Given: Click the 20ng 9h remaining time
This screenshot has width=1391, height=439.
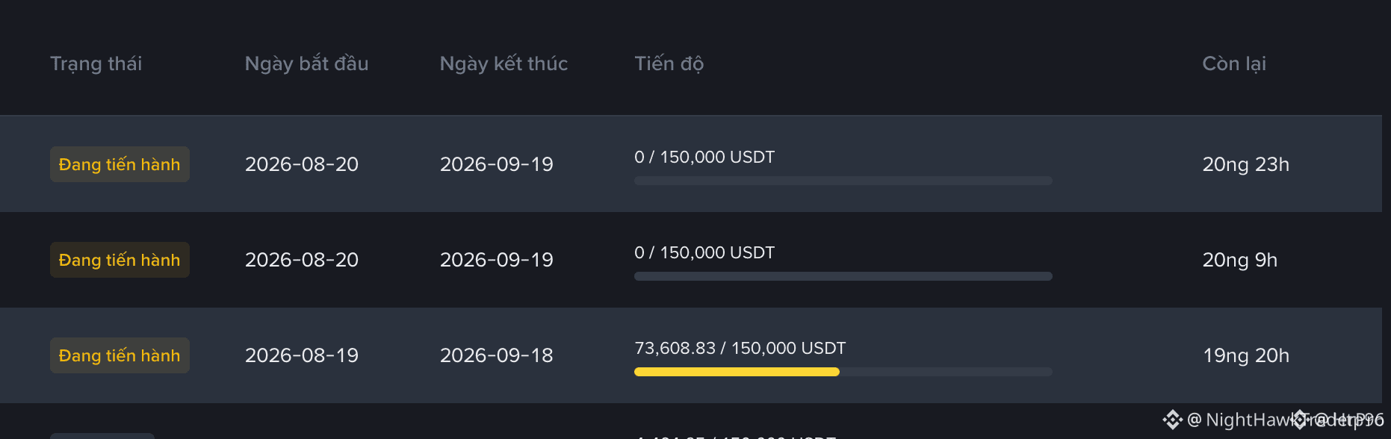Looking at the screenshot, I should (1239, 260).
